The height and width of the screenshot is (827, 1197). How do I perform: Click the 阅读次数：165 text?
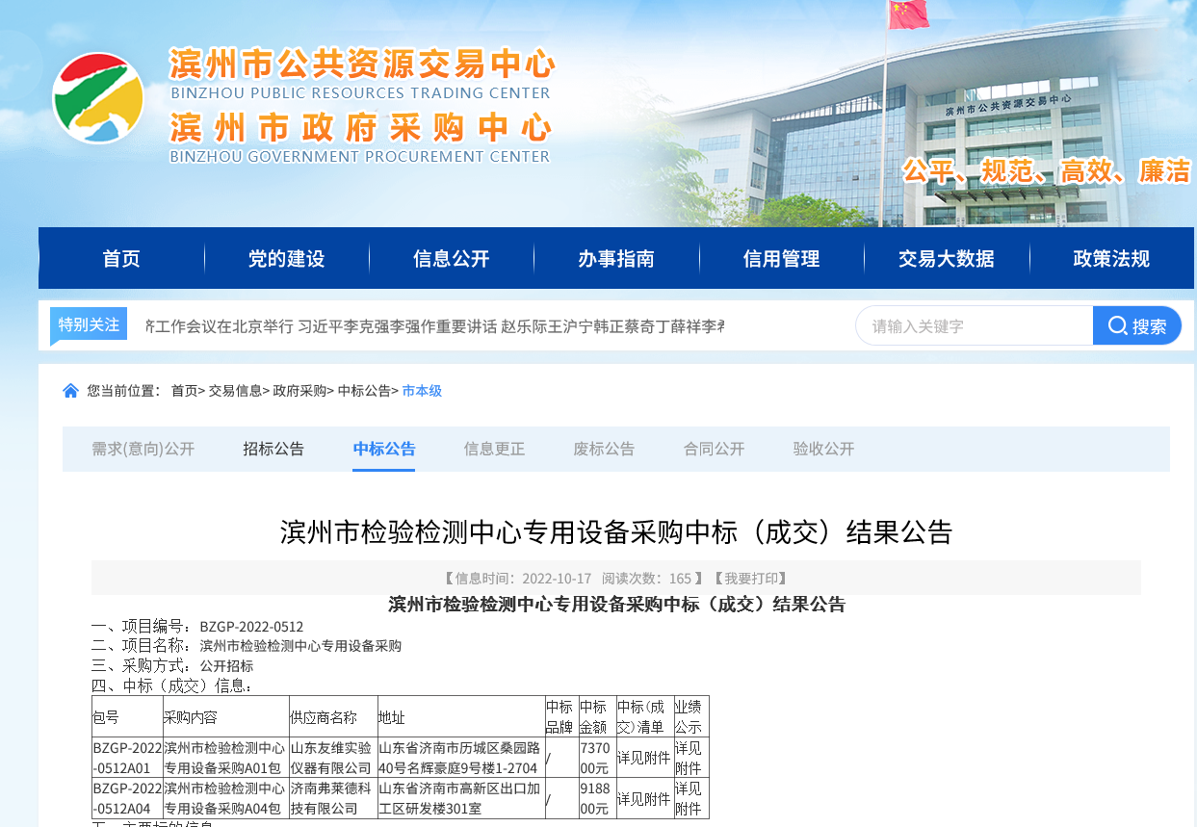coord(647,579)
